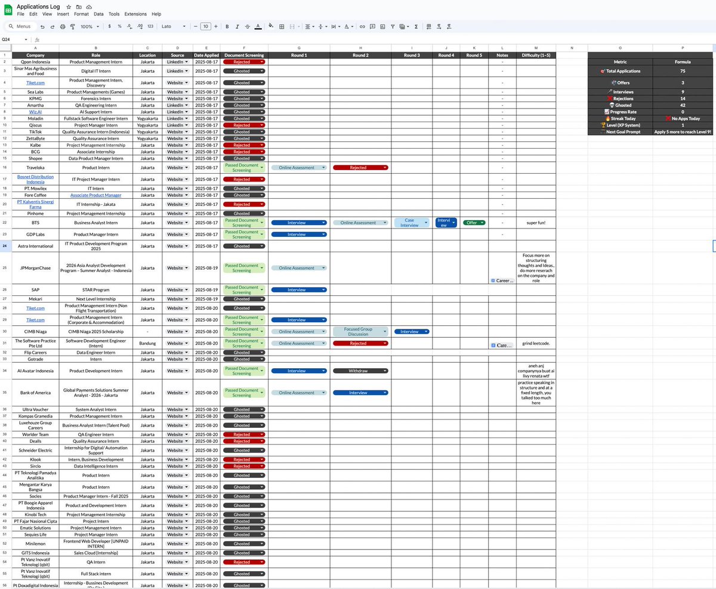Open the 123 more formats menu
This screenshot has width=716, height=589.
[x=150, y=27]
